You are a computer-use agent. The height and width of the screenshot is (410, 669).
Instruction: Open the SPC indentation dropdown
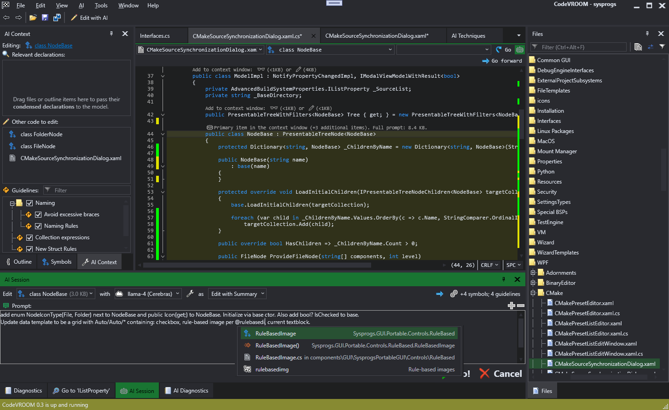point(513,265)
